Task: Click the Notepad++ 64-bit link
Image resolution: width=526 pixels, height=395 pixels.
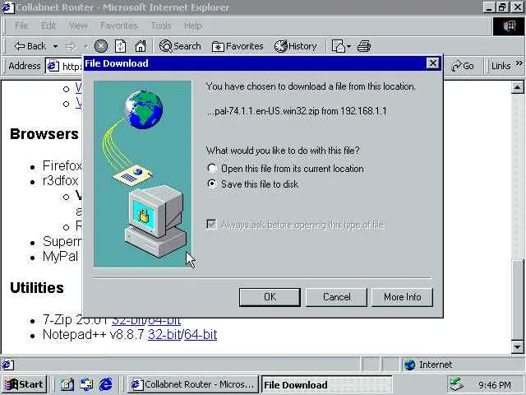Action: pyautogui.click(x=201, y=335)
